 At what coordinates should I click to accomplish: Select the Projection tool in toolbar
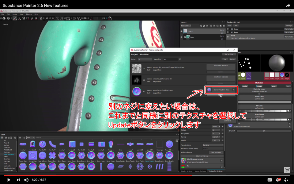click(x=24, y=18)
